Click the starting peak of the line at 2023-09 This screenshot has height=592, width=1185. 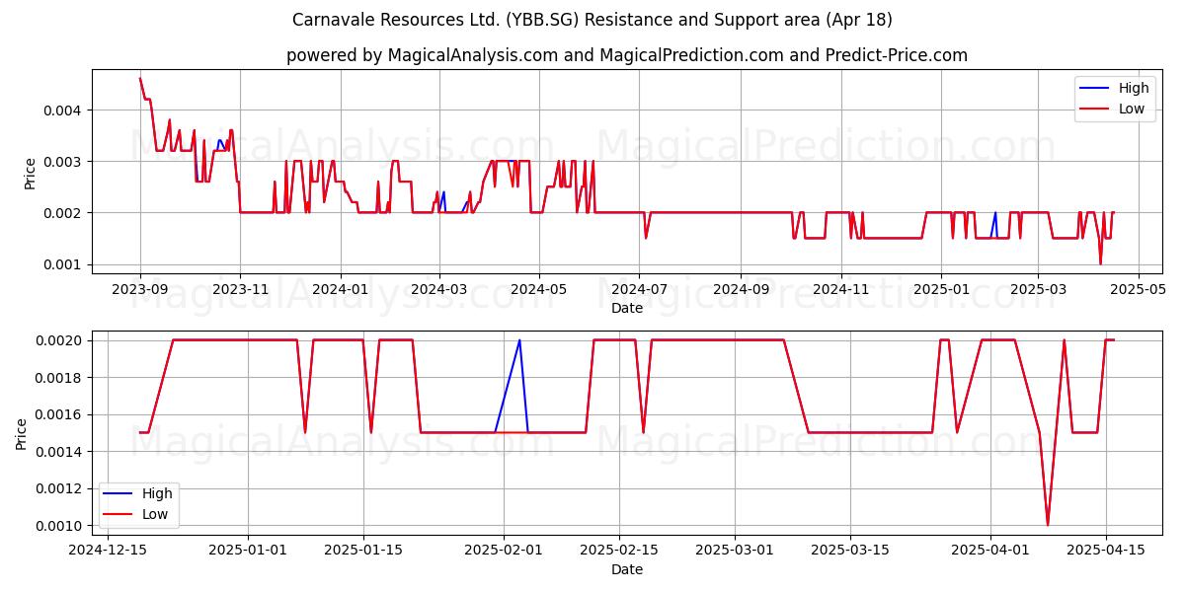click(x=140, y=79)
